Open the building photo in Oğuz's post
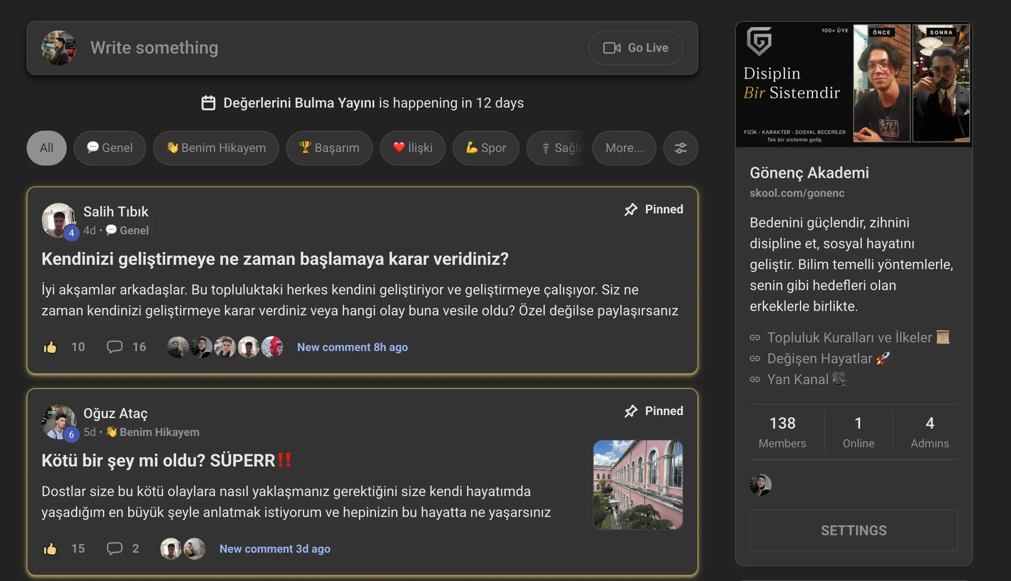 [x=638, y=485]
